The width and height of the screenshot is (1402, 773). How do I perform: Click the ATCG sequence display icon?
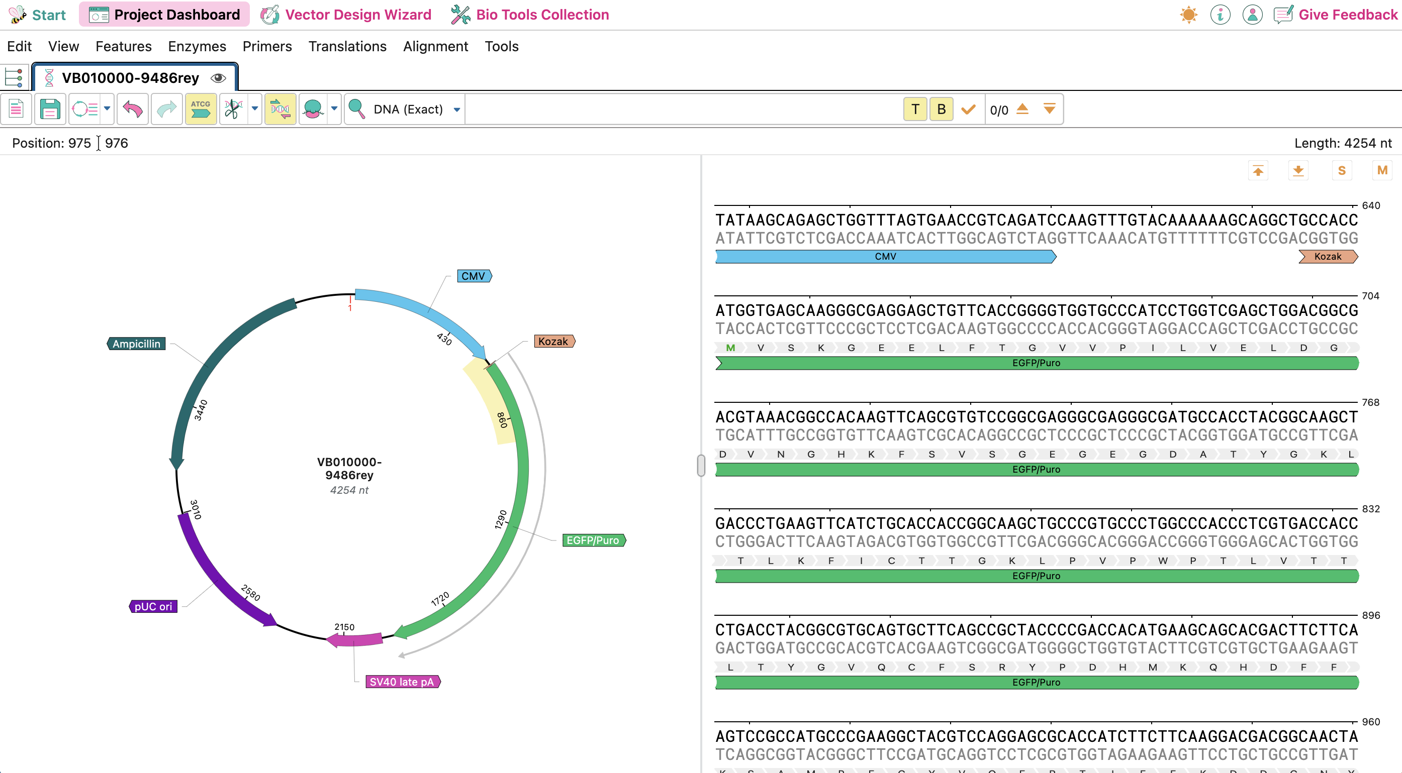[x=200, y=109]
